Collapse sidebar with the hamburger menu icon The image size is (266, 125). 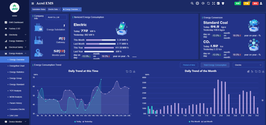32,3
